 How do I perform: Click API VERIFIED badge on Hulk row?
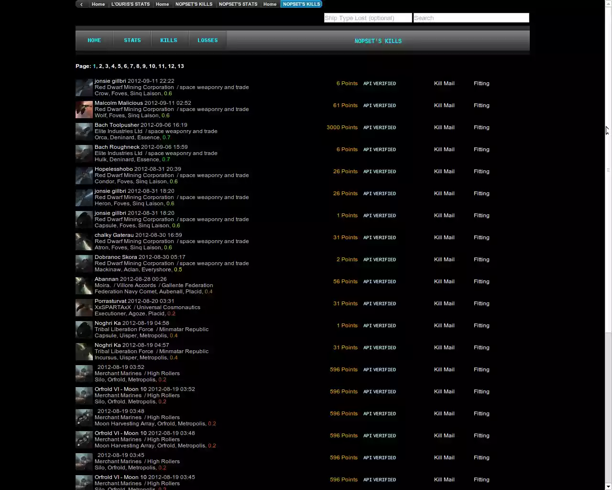380,149
